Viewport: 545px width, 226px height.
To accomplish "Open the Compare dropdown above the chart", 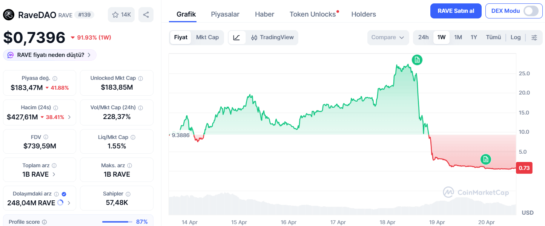I will pyautogui.click(x=388, y=37).
